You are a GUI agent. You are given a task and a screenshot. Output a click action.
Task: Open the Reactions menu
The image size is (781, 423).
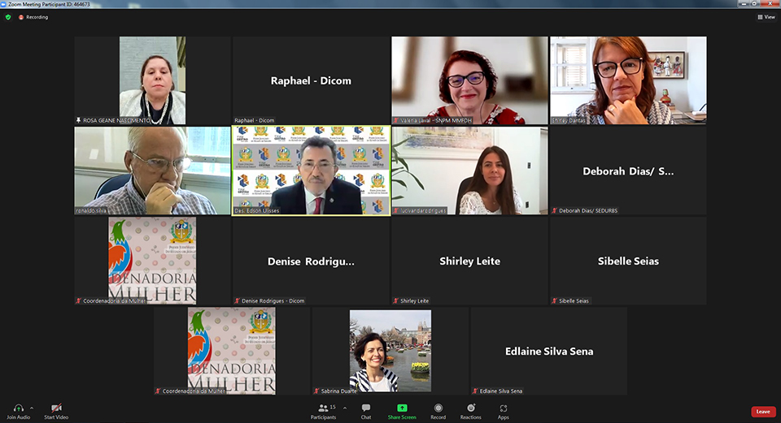pyautogui.click(x=471, y=408)
